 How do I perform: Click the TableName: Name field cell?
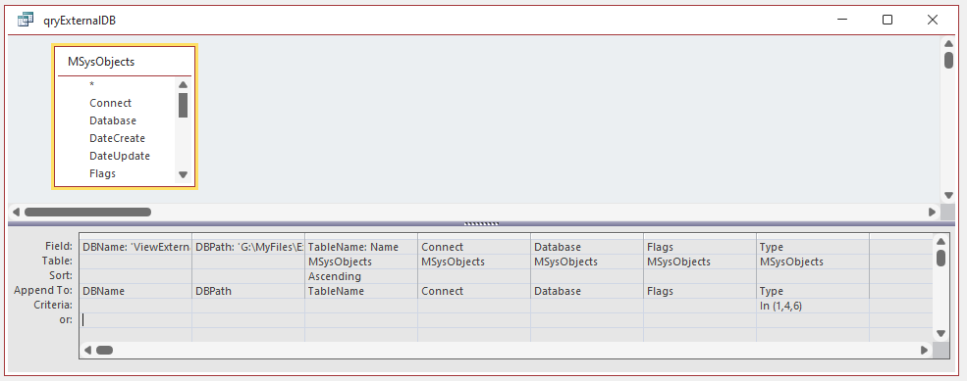(360, 247)
